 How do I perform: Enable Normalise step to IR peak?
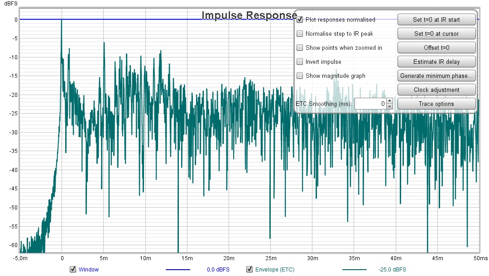point(300,33)
